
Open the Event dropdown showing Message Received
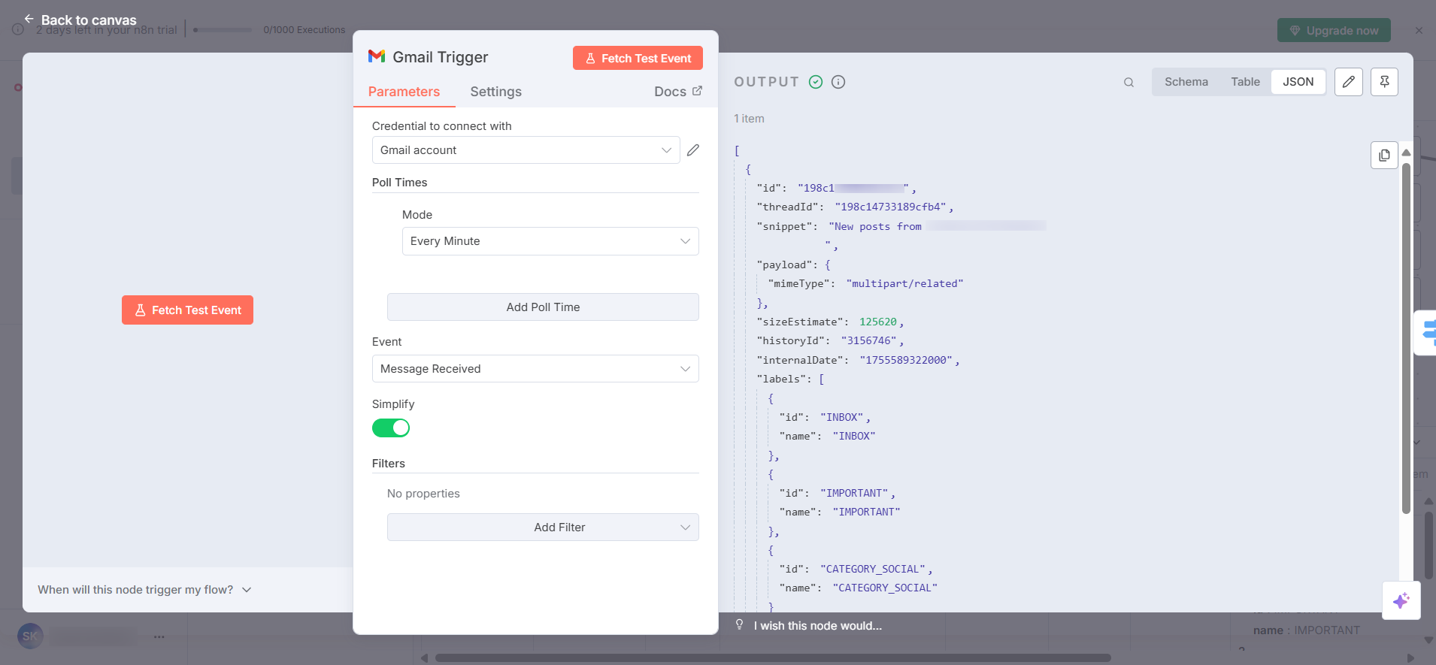click(535, 369)
